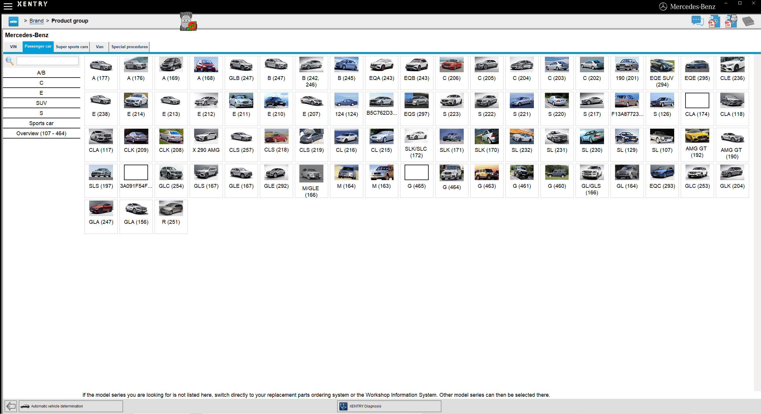The width and height of the screenshot is (761, 414).
Task: Pick the GLK (204) model tile
Action: (732, 181)
